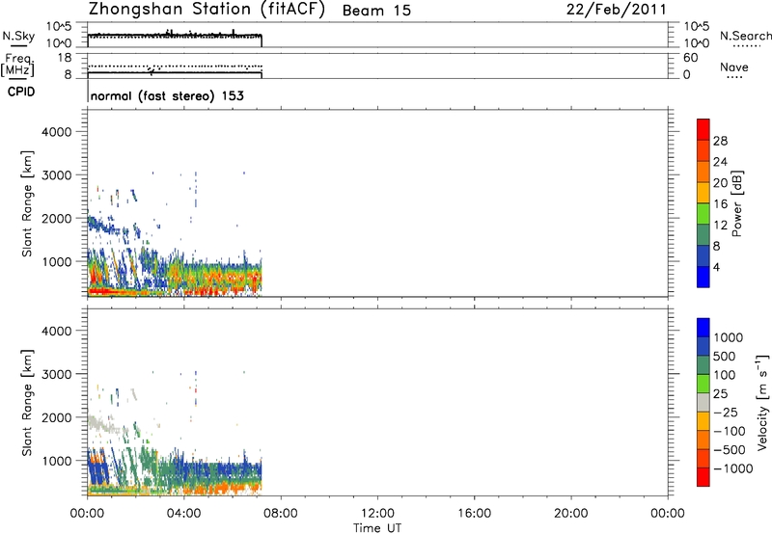Select 3000 tick on power panel axis

(57, 175)
